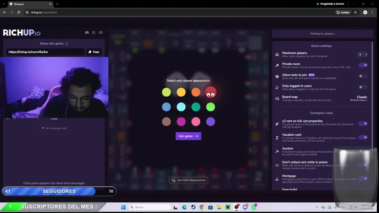Click Browse maps link
Screen dimensions: 379x213
pos(359,100)
